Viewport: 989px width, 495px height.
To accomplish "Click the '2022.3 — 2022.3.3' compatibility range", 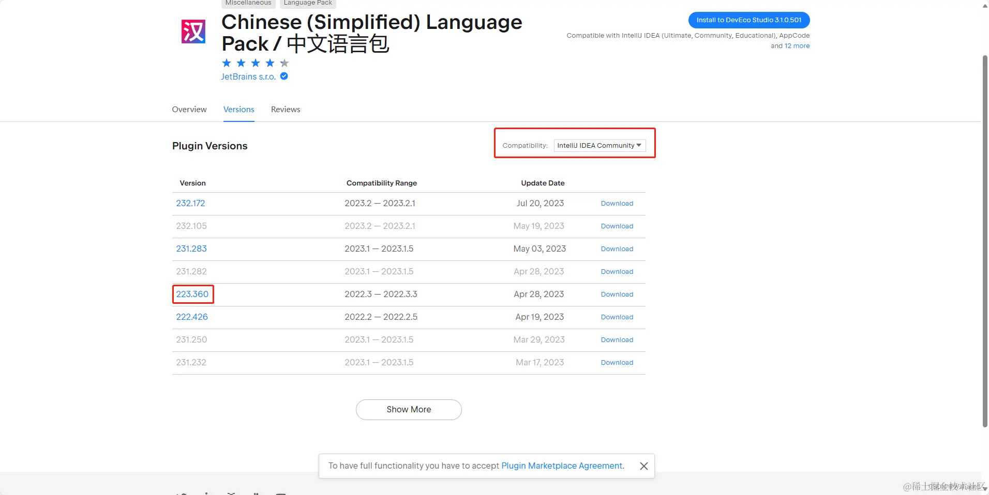I will (381, 295).
